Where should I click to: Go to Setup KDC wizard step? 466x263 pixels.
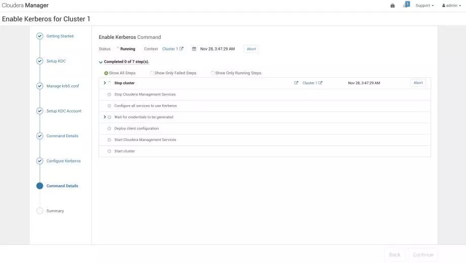click(56, 61)
